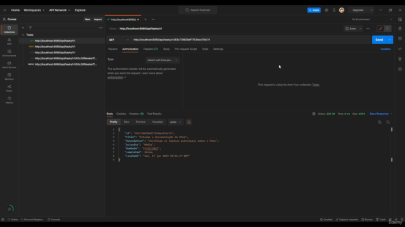Select the Raw response view
Image resolution: width=405 pixels, height=227 pixels.
click(127, 122)
